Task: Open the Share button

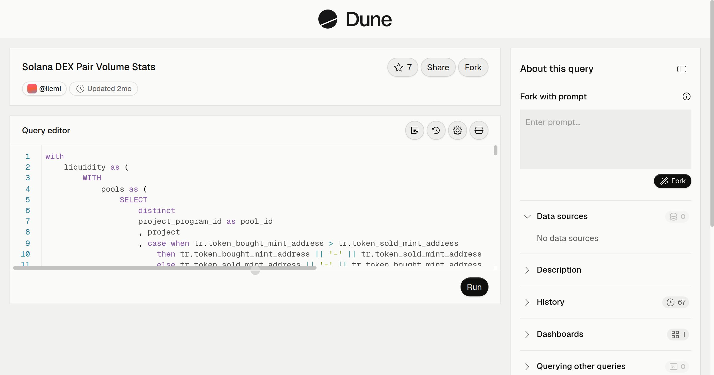Action: tap(438, 67)
